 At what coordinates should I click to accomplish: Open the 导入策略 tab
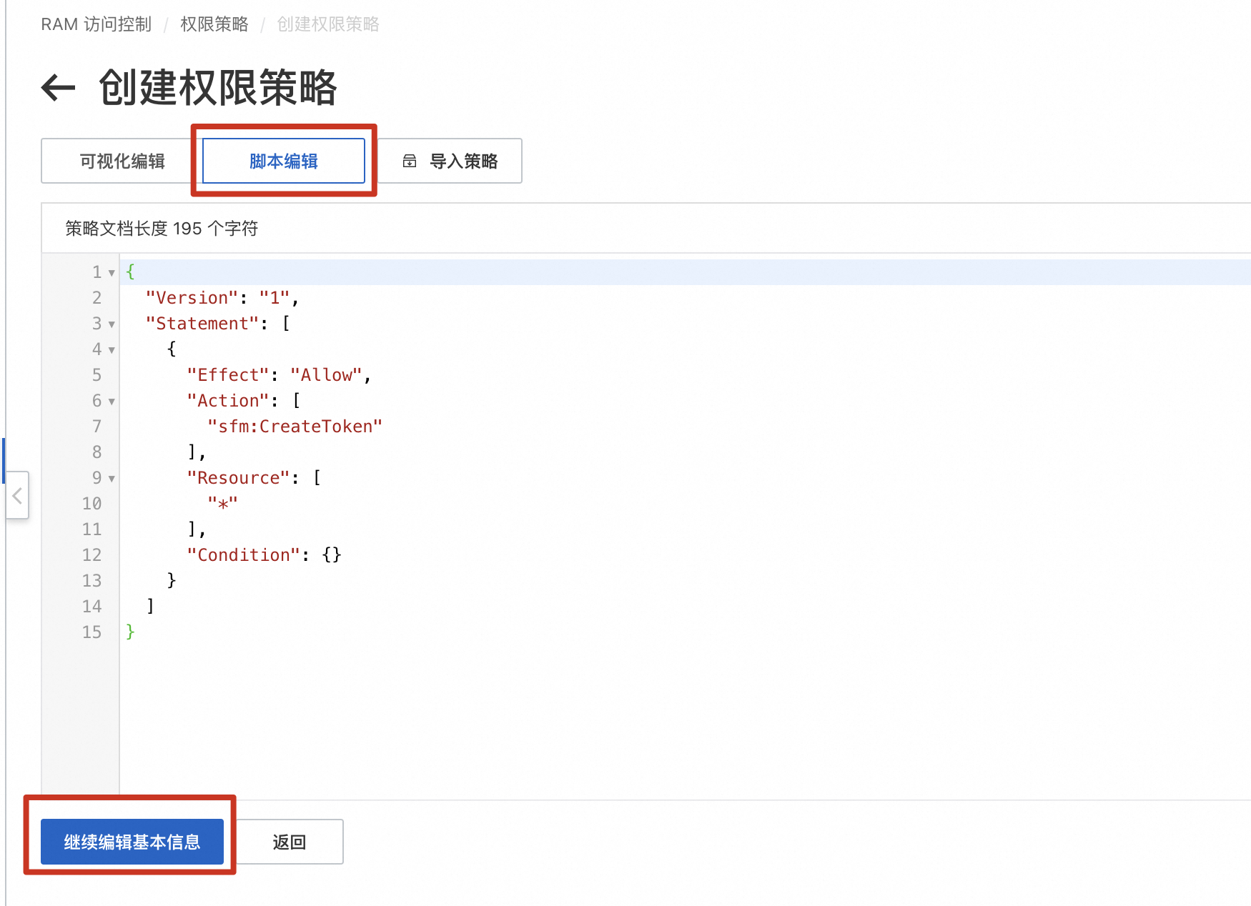tap(450, 161)
